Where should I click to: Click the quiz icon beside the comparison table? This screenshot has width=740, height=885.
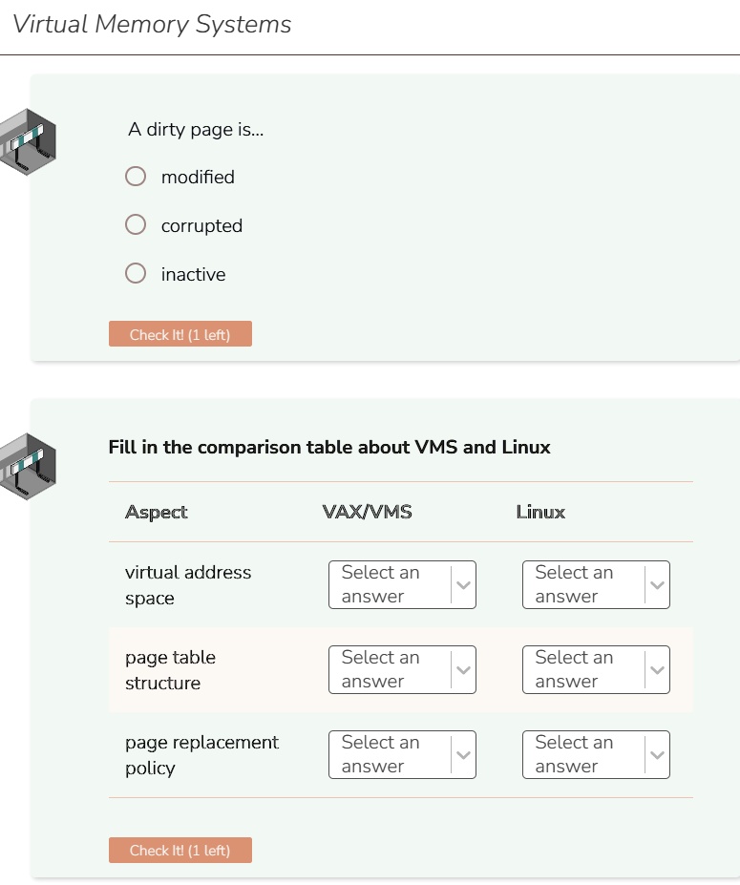pyautogui.click(x=29, y=465)
